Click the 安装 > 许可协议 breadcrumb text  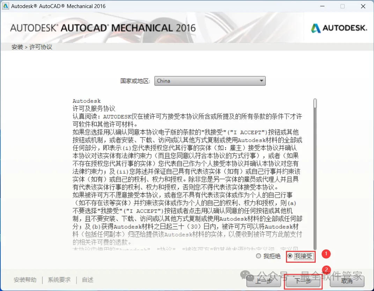pyautogui.click(x=32, y=47)
